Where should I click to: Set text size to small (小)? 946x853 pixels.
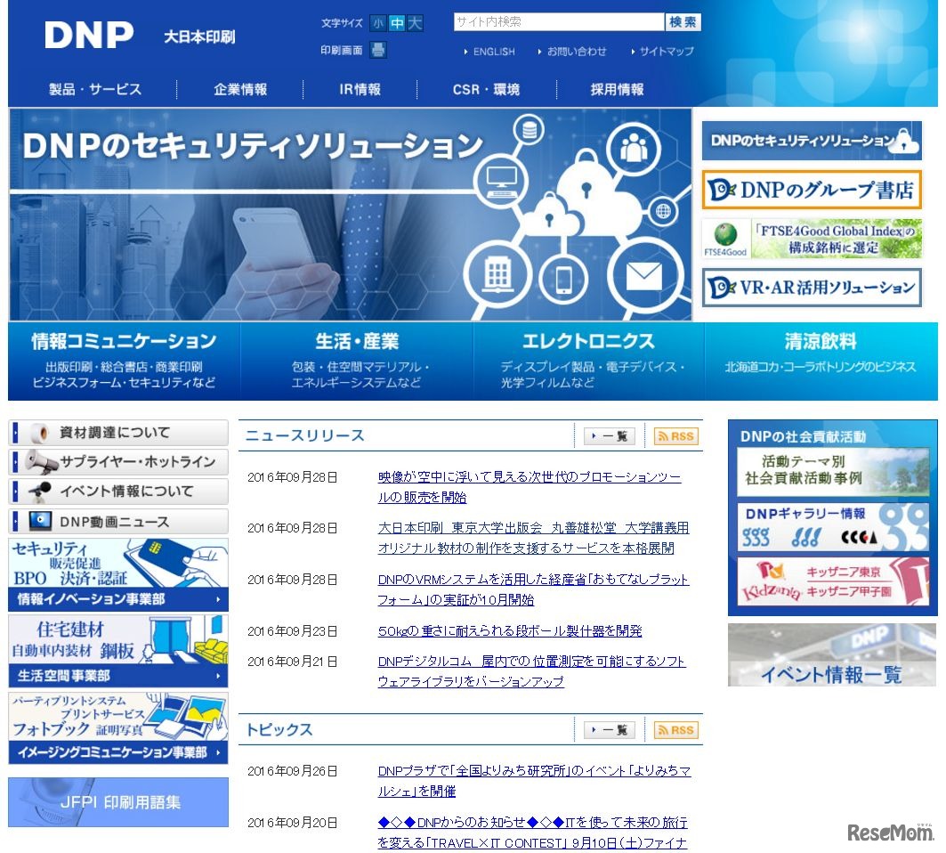[x=378, y=23]
